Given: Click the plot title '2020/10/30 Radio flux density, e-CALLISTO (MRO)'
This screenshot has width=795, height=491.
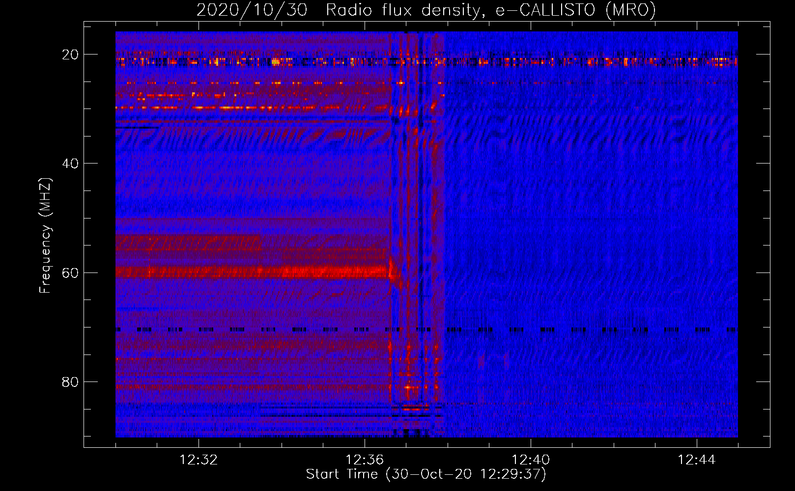Looking at the screenshot, I should [426, 10].
